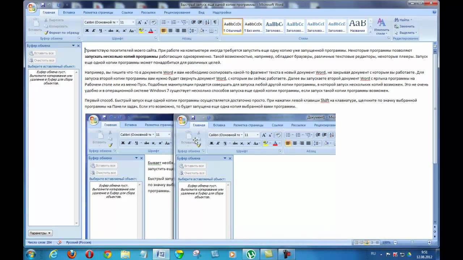The height and width of the screenshot is (260, 463).
Task: Launch Firefox from the taskbar
Action: click(72, 254)
